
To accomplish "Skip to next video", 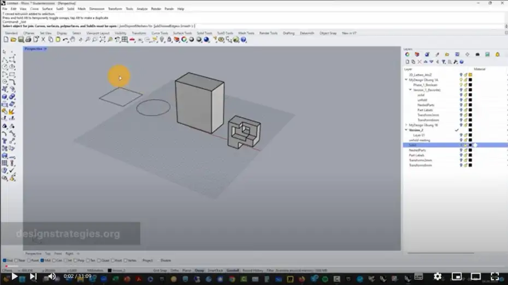I will click(x=33, y=276).
